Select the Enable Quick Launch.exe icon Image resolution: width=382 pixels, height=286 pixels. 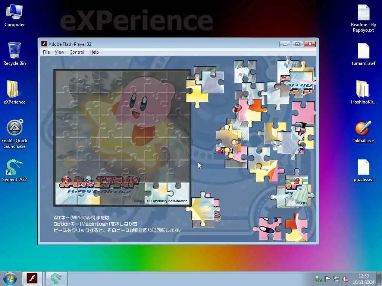coord(15,134)
